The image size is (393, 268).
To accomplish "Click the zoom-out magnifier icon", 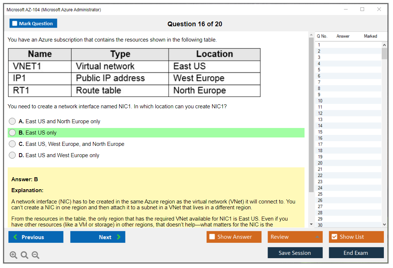I will [x=35, y=255].
